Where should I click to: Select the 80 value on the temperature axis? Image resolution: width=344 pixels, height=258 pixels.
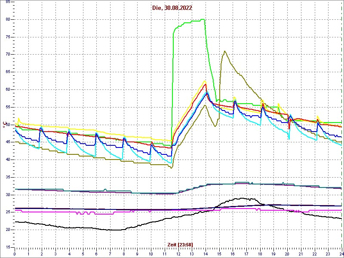(x=7, y=19)
